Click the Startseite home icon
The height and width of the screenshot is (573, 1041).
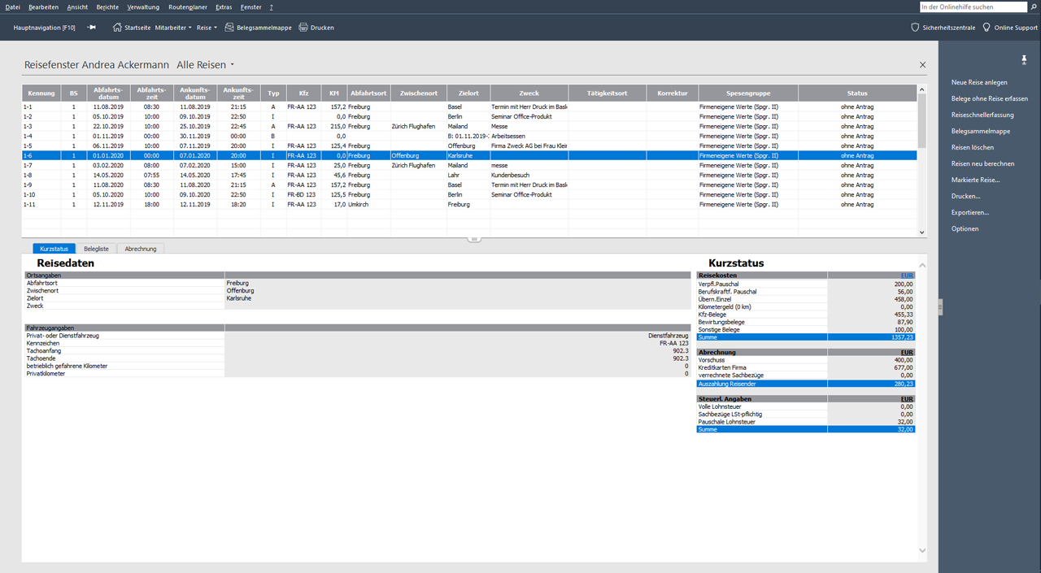point(117,28)
